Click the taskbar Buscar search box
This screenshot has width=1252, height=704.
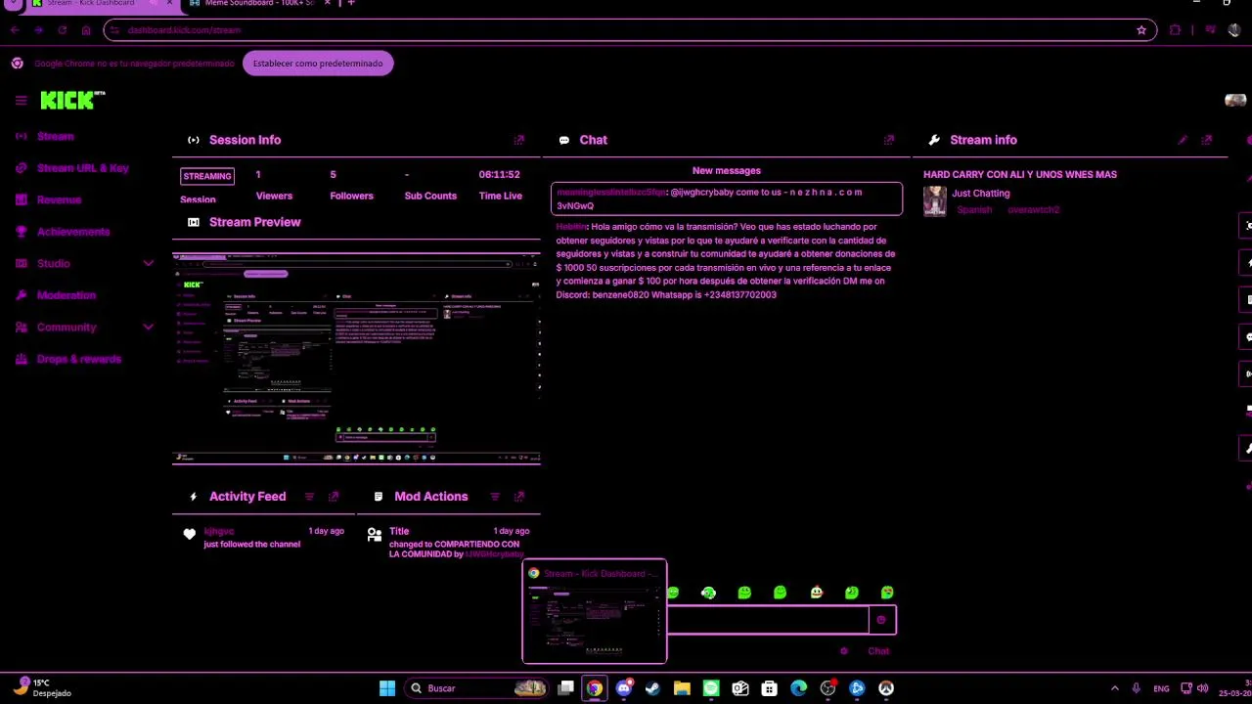476,688
